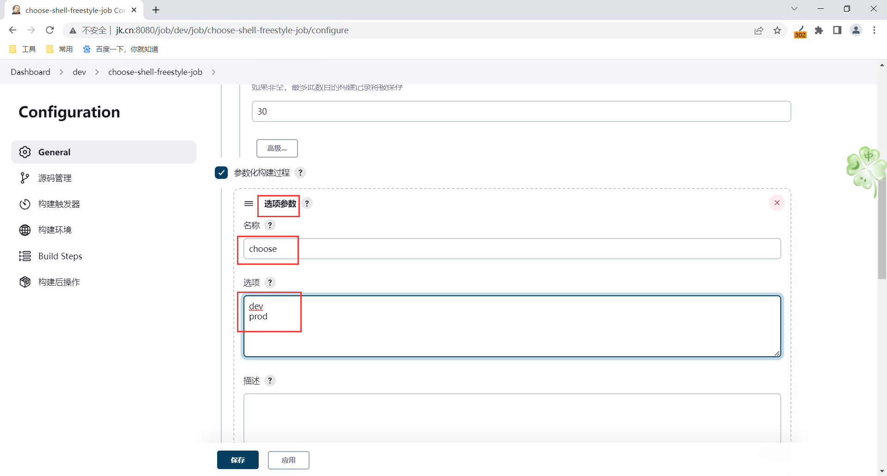Image resolution: width=887 pixels, height=476 pixels.
Task: Open the 高级... advanced options
Action: (x=277, y=148)
